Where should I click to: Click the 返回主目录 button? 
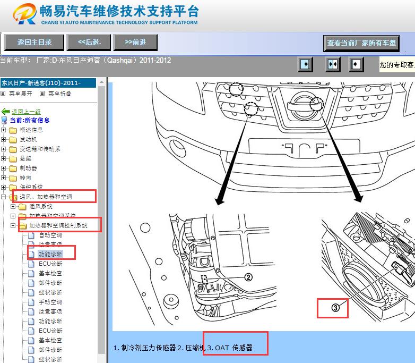pyautogui.click(x=34, y=42)
